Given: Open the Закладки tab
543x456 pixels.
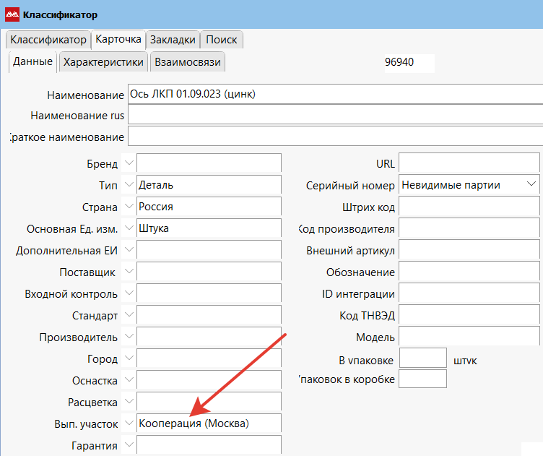Looking at the screenshot, I should point(173,40).
